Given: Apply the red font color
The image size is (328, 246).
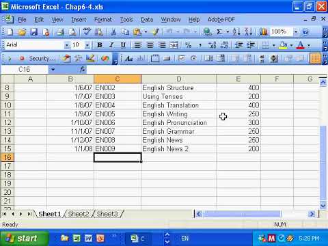Looking at the screenshot, I should coord(301,45).
